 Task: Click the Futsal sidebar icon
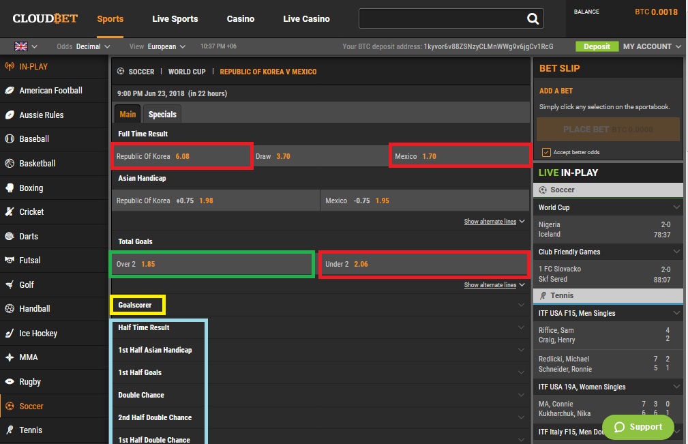10,260
